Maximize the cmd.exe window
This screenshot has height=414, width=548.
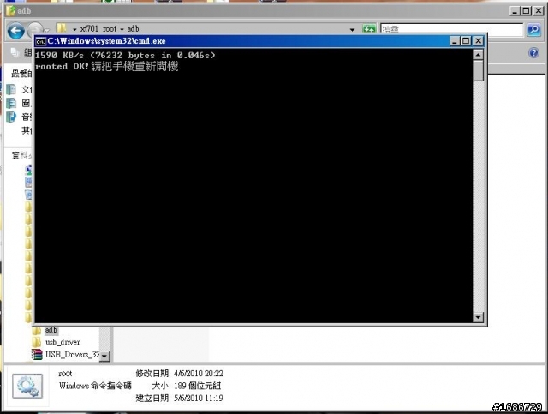pos(466,41)
